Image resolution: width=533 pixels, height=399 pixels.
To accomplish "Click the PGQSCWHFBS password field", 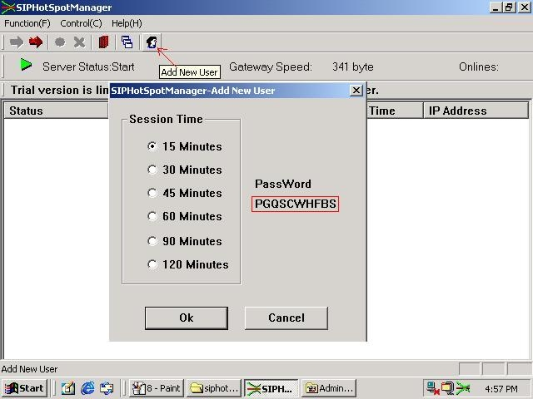I will (295, 204).
